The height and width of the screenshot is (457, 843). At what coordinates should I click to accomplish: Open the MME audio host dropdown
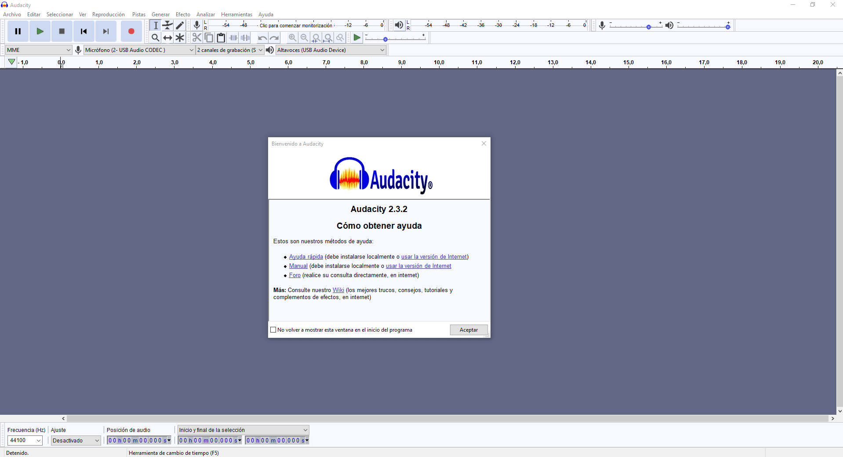point(39,50)
